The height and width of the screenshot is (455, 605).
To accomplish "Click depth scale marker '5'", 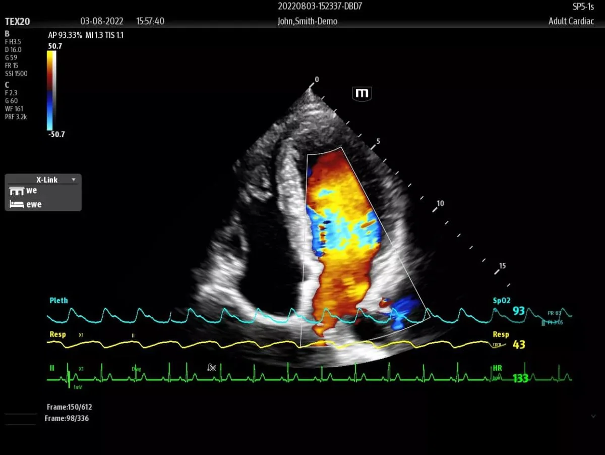I will [x=378, y=141].
